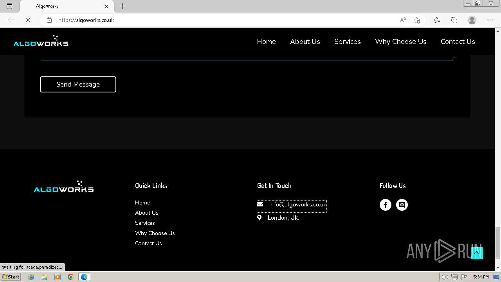The height and width of the screenshot is (282, 501).
Task: Click the page vertical scrollbar thumb
Action: (x=497, y=243)
